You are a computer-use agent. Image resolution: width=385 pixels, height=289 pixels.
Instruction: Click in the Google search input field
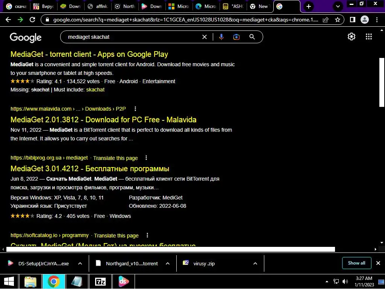[133, 37]
